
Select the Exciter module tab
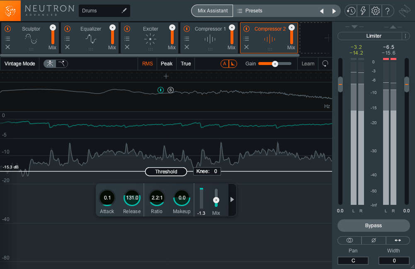(x=150, y=38)
